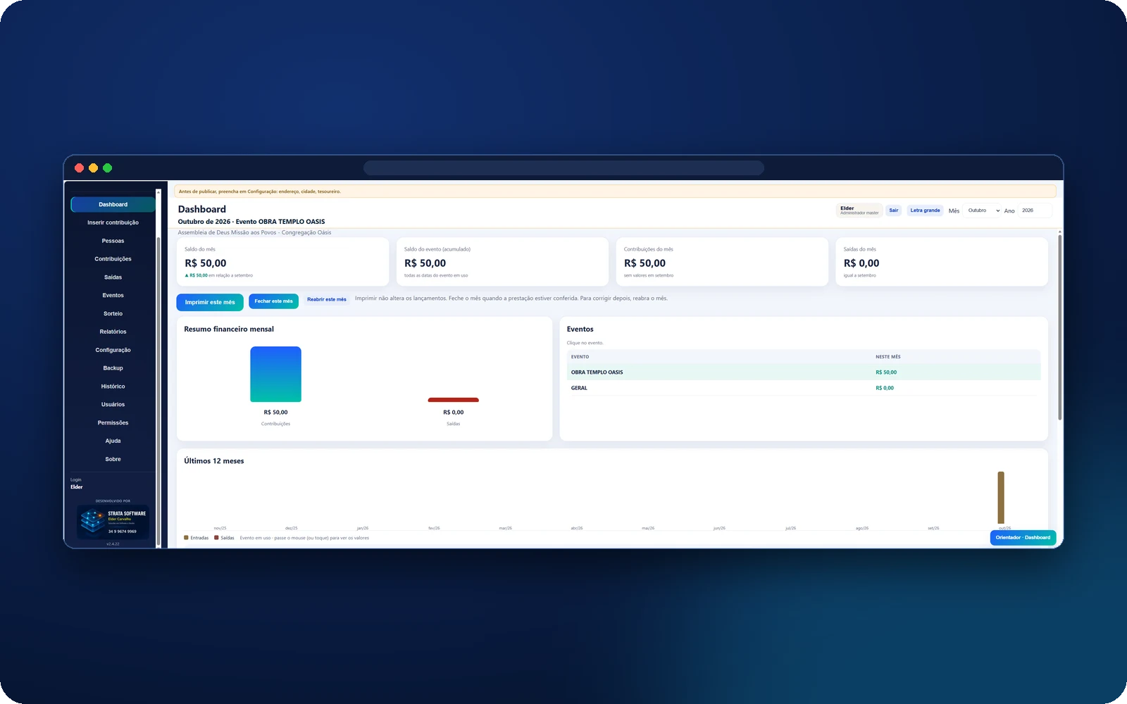The image size is (1127, 704).
Task: Toggle the Letra grande option
Action: click(x=925, y=210)
